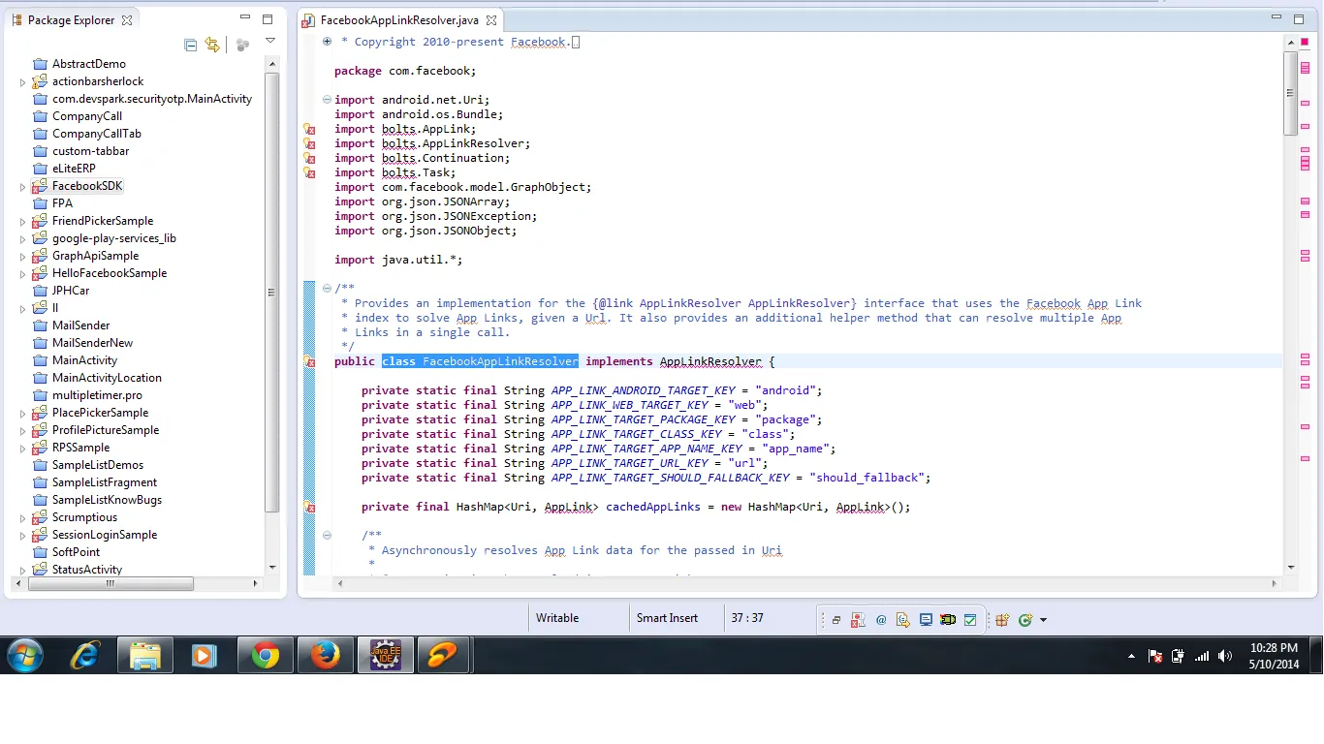This screenshot has height=744, width=1324.
Task: Click error marker beside import bolts.AppLink
Action: [310, 129]
